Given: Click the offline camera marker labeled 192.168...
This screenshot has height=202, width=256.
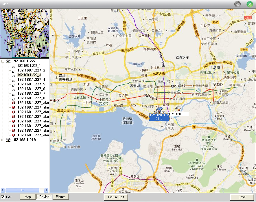Looking at the screenshot, I should pos(178,109).
